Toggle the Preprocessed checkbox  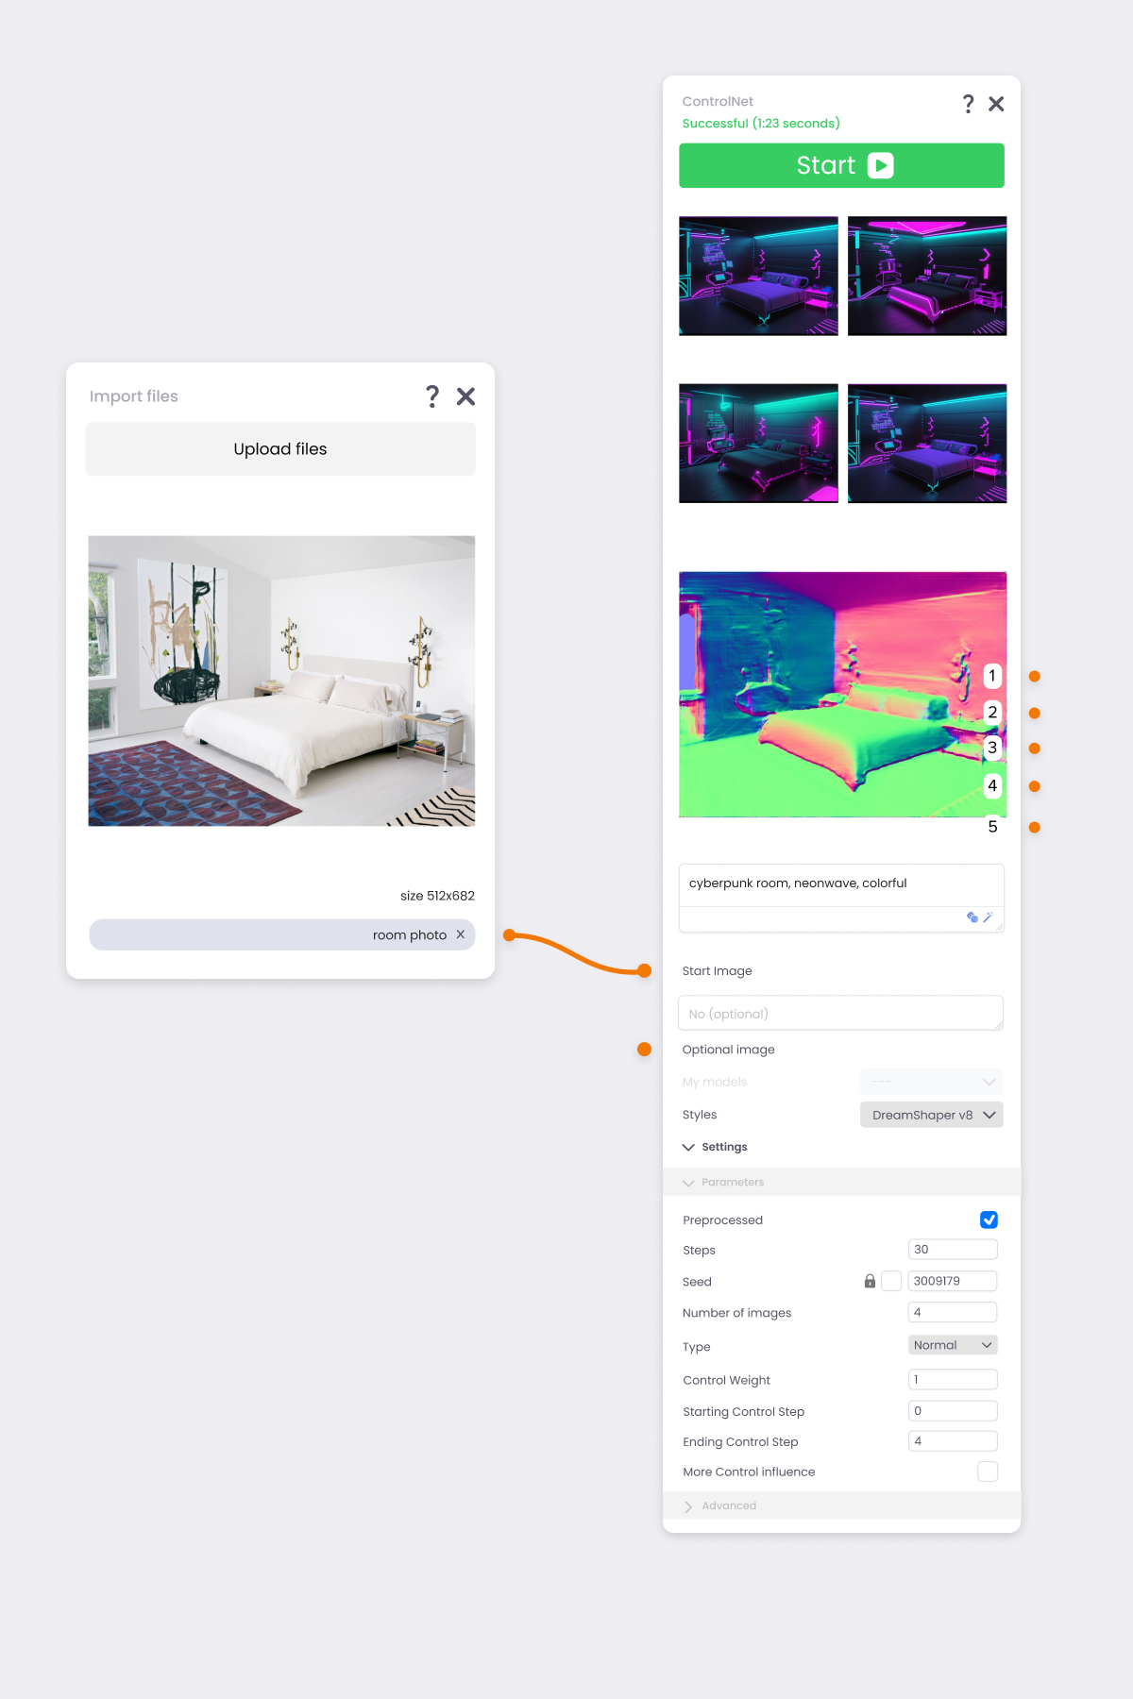pyautogui.click(x=989, y=1220)
